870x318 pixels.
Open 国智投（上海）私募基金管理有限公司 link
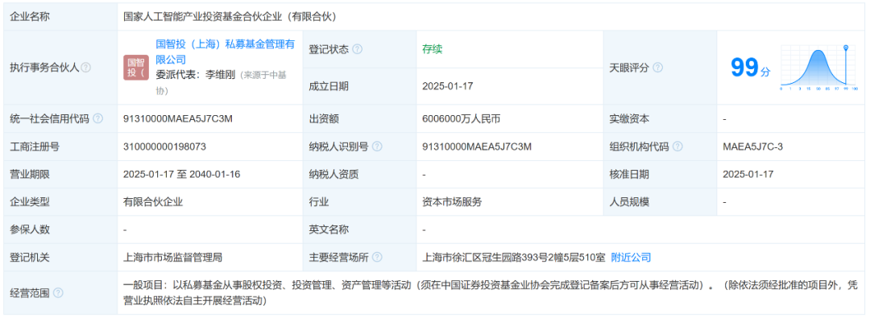(x=226, y=52)
